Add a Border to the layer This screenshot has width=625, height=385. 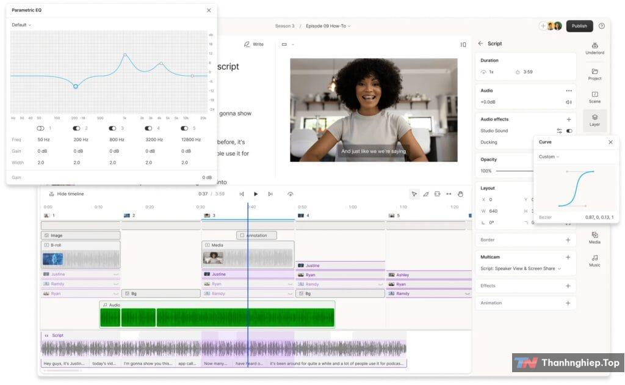pyautogui.click(x=568, y=240)
